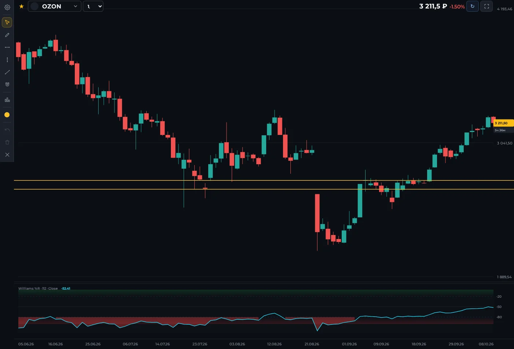Switch chart to fullscreen mode
514x349 pixels.
(487, 6)
